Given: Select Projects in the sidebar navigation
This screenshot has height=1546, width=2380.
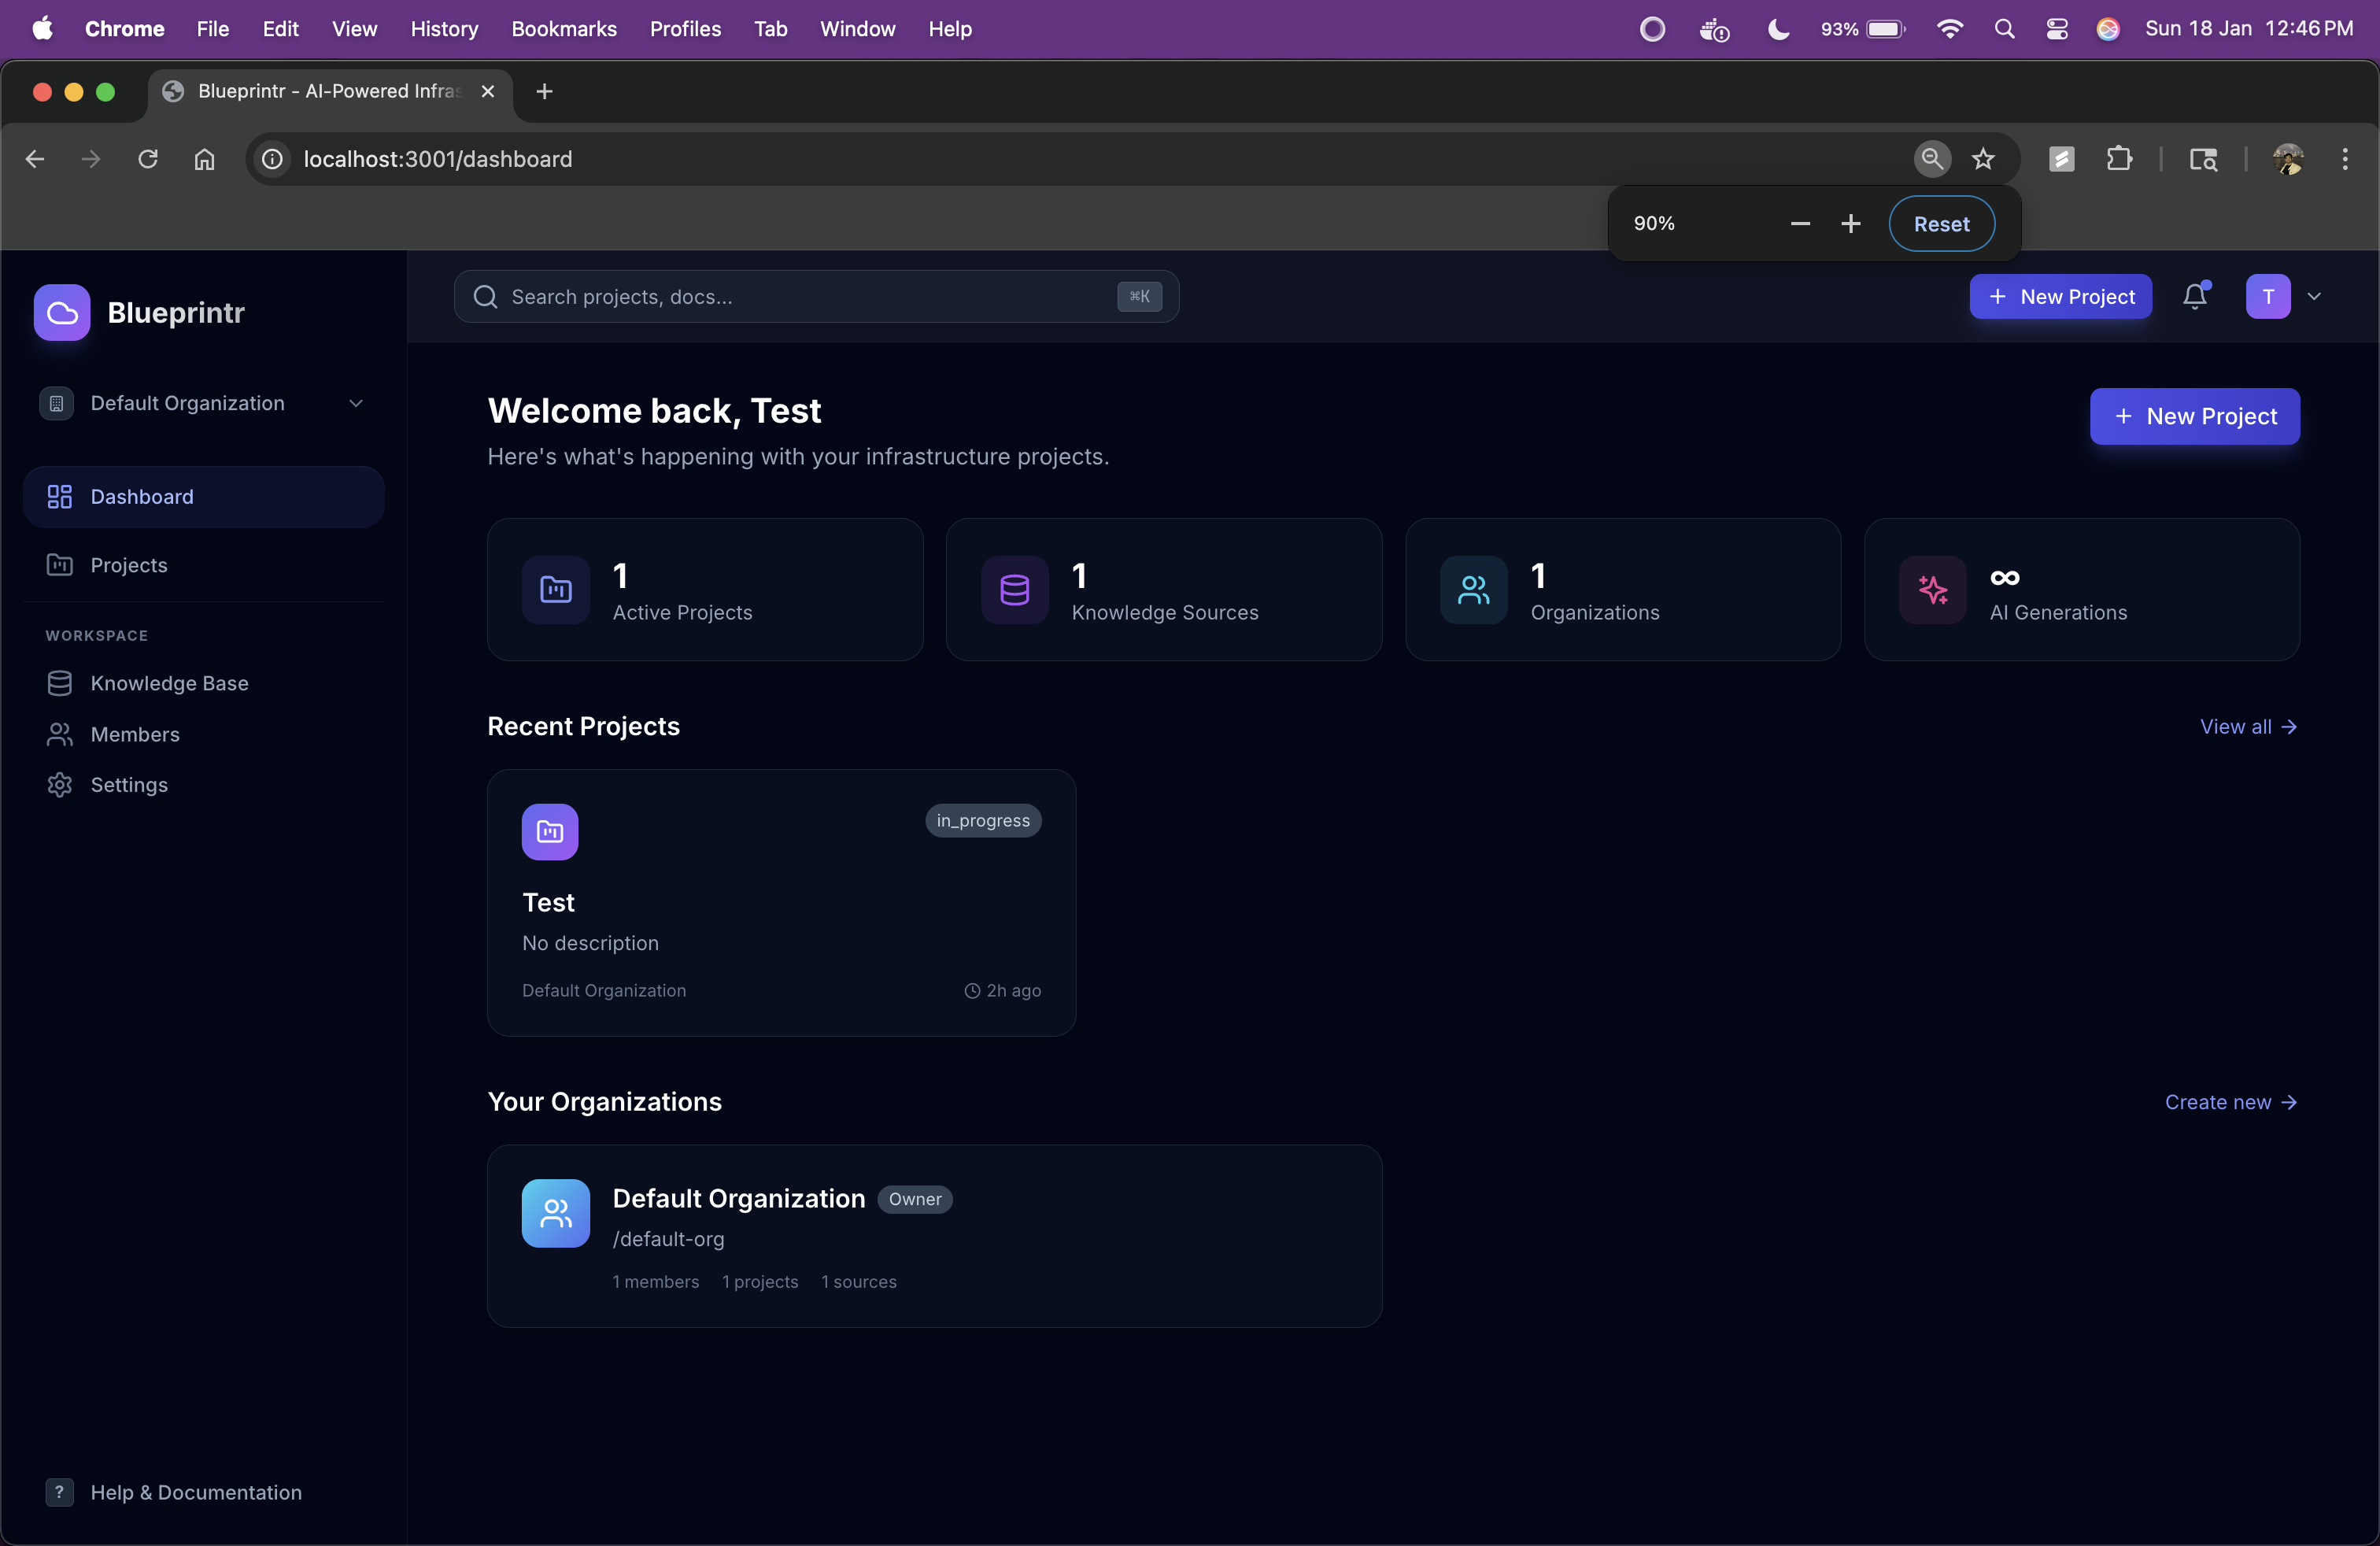Looking at the screenshot, I should [129, 565].
